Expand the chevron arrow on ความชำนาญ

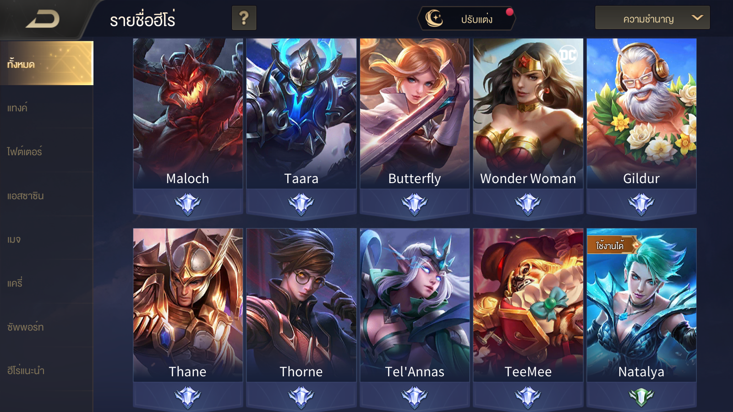[x=697, y=18]
